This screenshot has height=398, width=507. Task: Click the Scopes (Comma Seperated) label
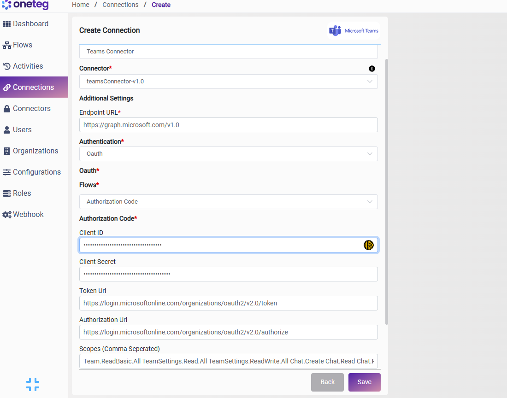point(120,349)
